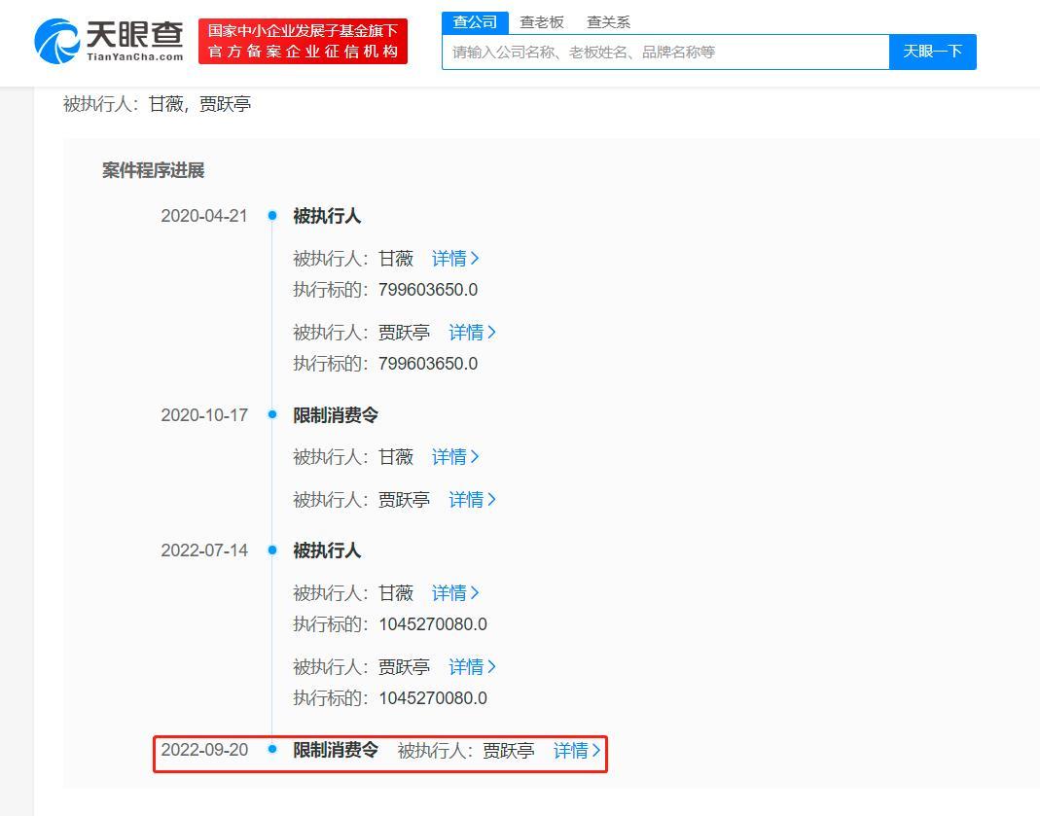Click the 2022-09-20 限制消费令 entry title
Image resolution: width=1040 pixels, height=816 pixels.
click(336, 750)
